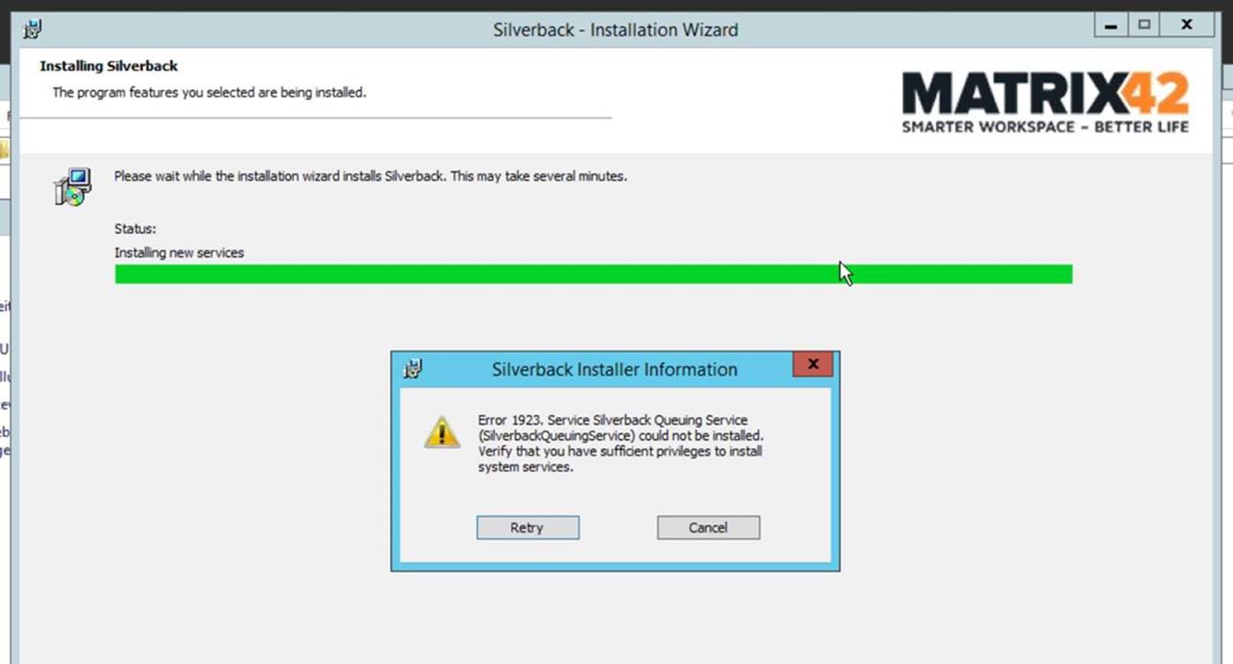
Task: Click the 'Installing Silverback' heading
Action: [109, 66]
